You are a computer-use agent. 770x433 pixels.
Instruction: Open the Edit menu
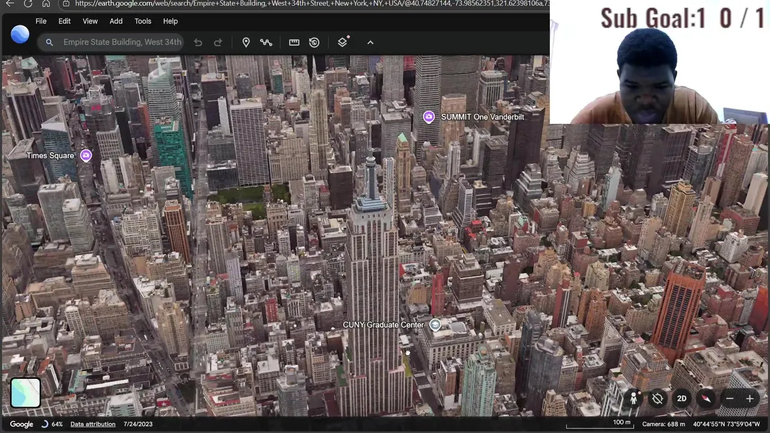pyautogui.click(x=64, y=21)
